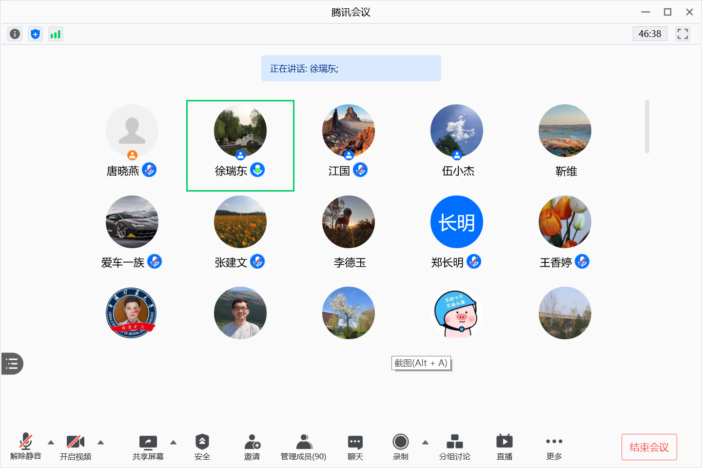
Task: Open the Invite (邀请) dialog
Action: 252,447
